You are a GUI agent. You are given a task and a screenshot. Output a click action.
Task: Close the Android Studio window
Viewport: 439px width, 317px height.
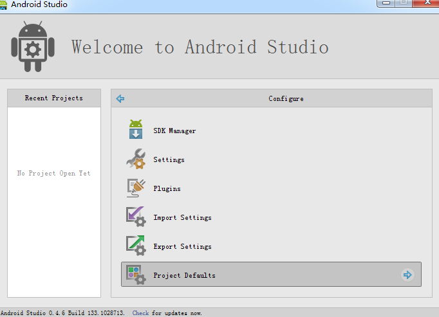tap(426, 3)
